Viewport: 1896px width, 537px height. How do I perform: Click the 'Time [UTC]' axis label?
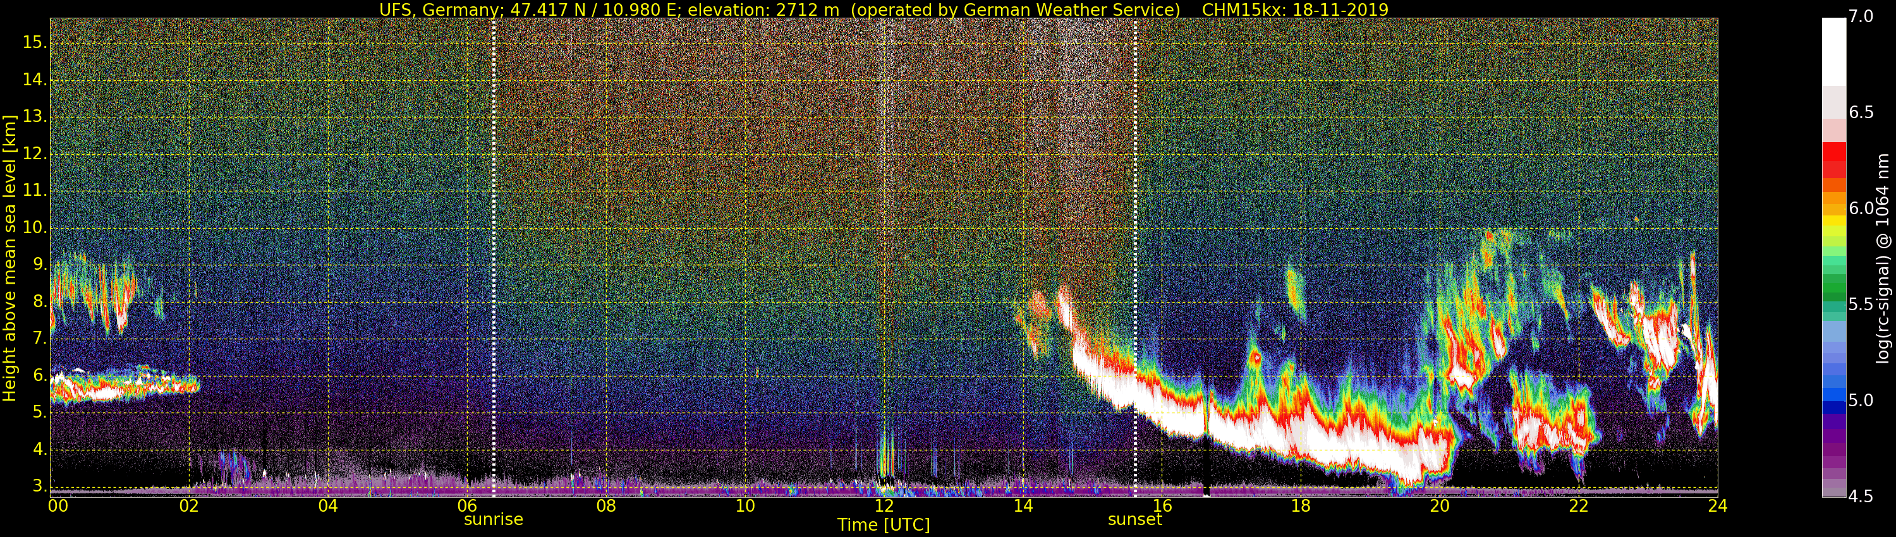(884, 525)
